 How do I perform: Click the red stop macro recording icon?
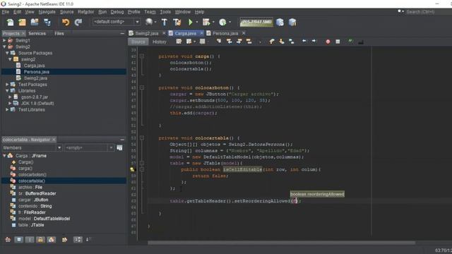(x=328, y=42)
